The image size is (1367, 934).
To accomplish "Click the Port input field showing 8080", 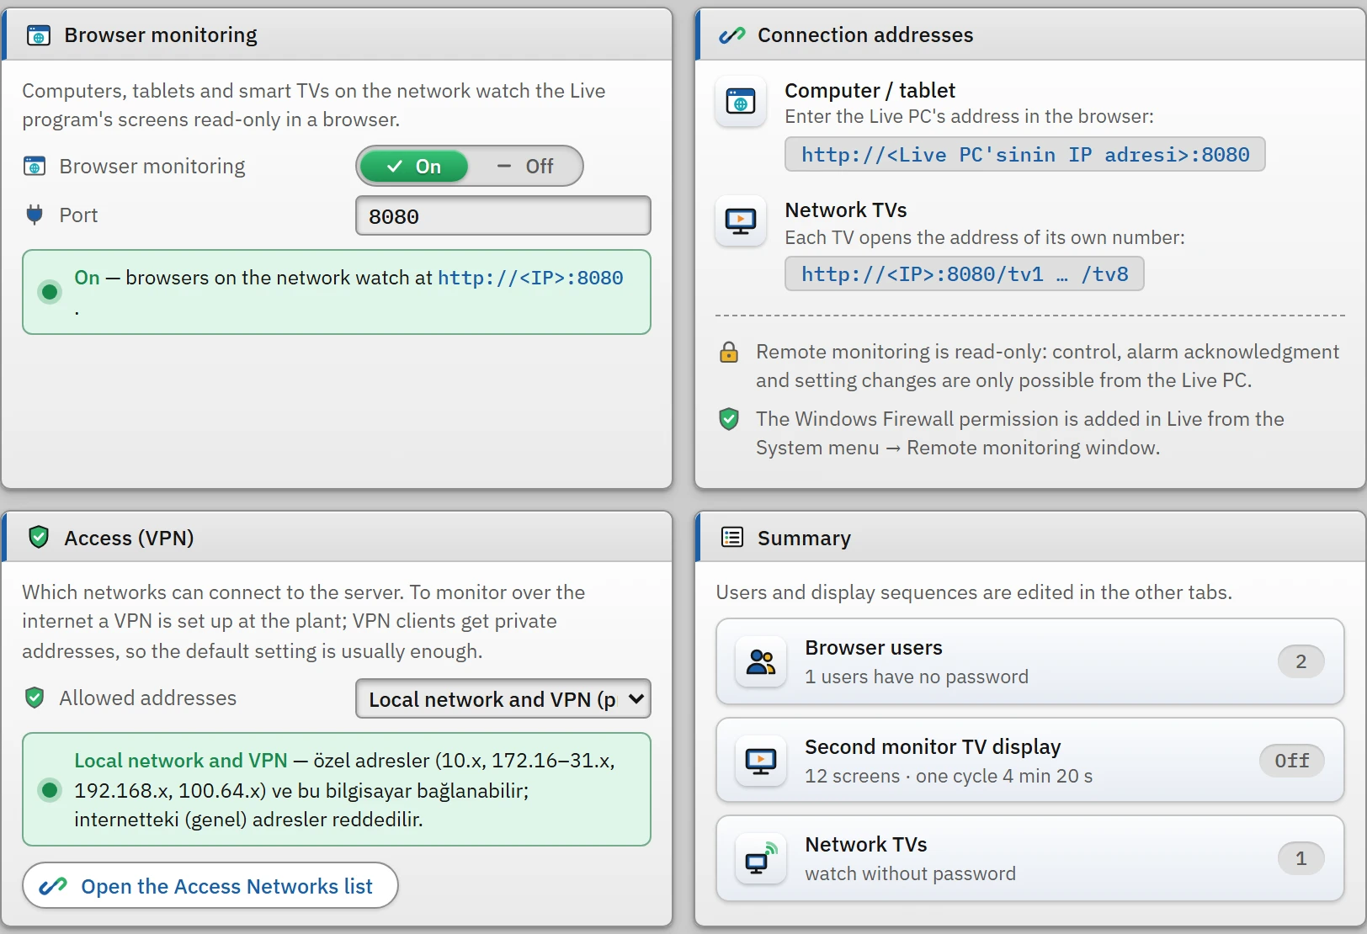I will click(x=503, y=216).
